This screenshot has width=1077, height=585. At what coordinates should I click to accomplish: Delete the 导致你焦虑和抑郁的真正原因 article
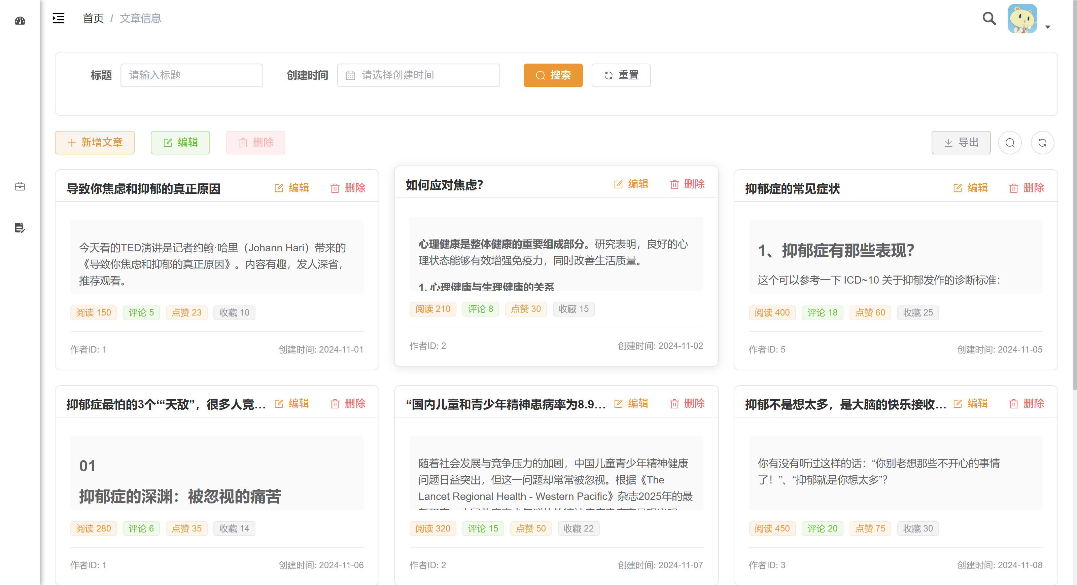click(348, 188)
